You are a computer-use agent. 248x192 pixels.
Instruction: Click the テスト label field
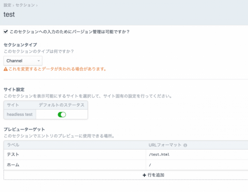[x=74, y=154]
